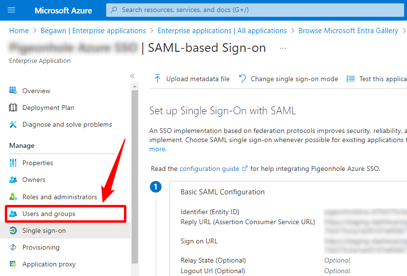Click the Basic SAML Configuration heading
The image size is (407, 276).
point(222,192)
